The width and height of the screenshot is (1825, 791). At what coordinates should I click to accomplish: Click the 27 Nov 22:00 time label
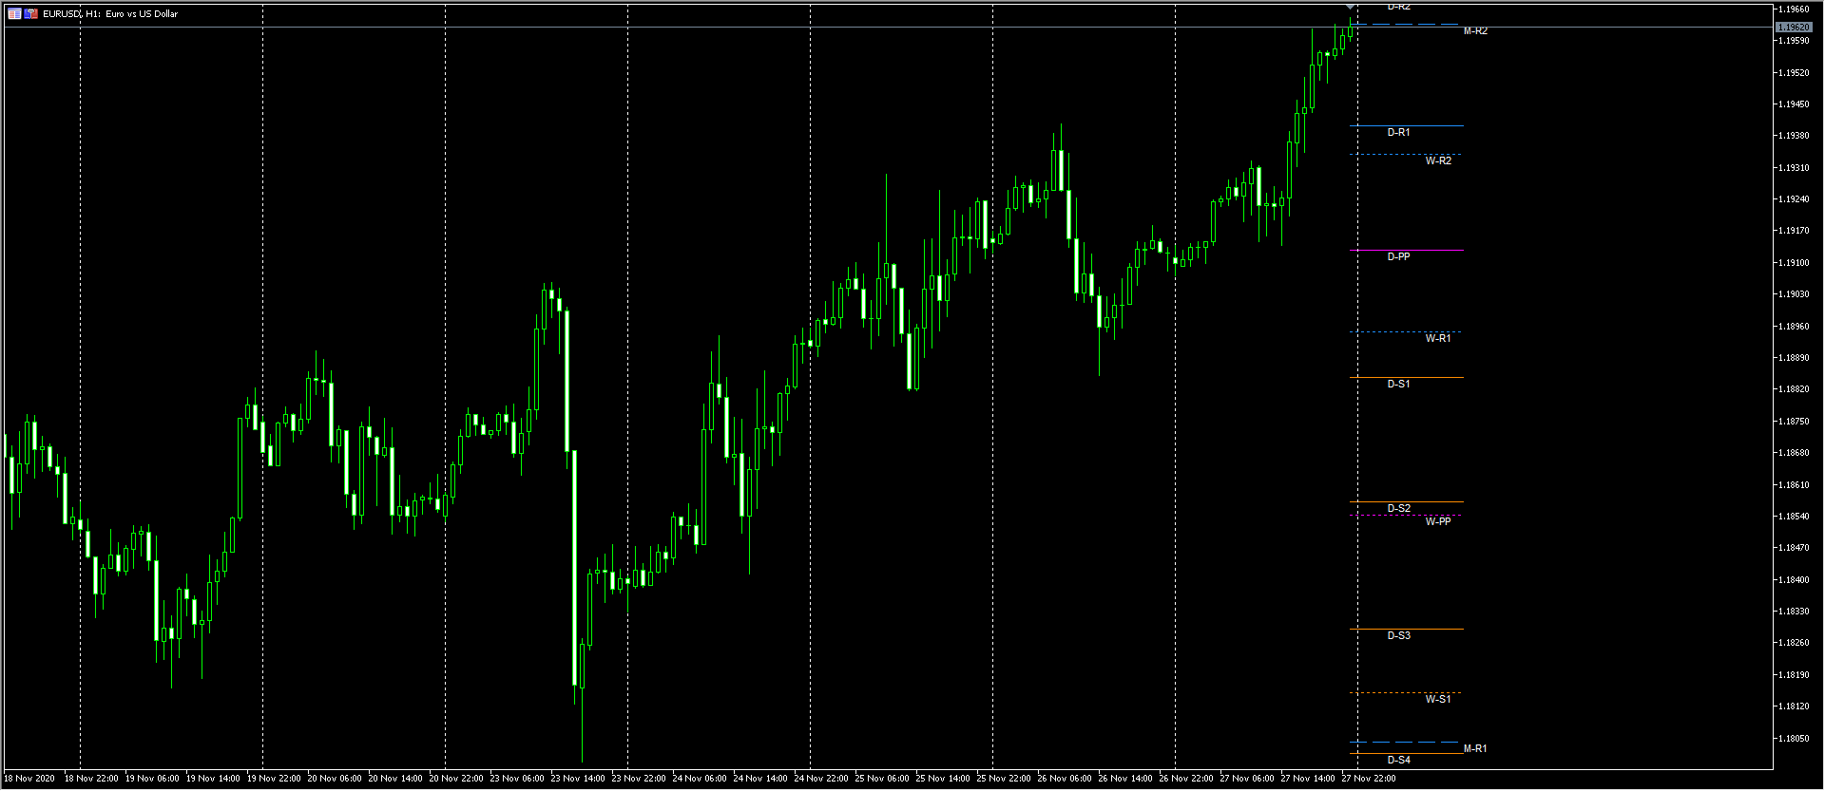tap(1369, 779)
